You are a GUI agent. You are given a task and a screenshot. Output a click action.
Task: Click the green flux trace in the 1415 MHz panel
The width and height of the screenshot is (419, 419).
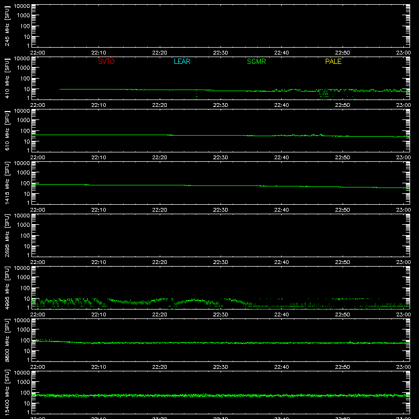pos(220,186)
